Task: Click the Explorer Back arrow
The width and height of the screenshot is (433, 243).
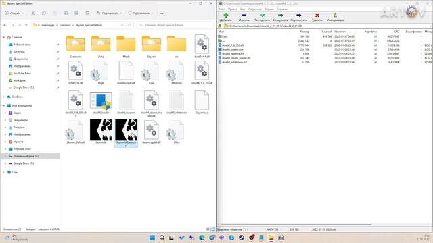Action: coord(5,25)
